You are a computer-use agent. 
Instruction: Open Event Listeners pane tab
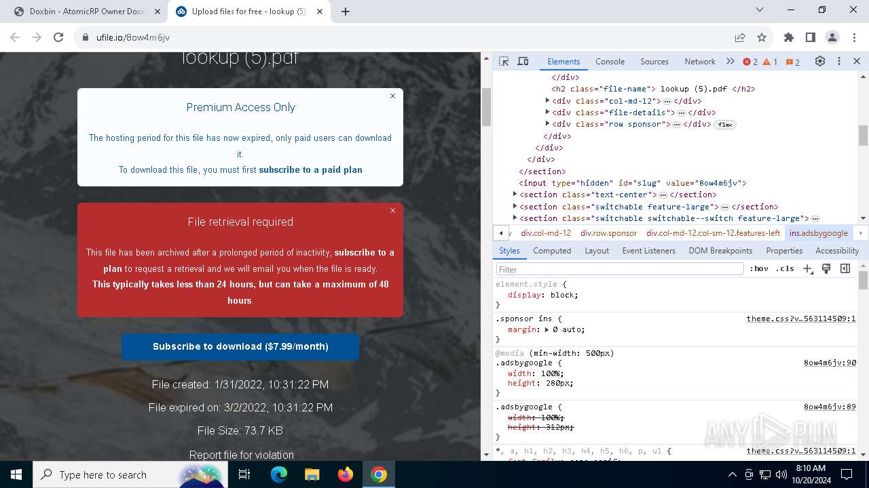(x=648, y=250)
